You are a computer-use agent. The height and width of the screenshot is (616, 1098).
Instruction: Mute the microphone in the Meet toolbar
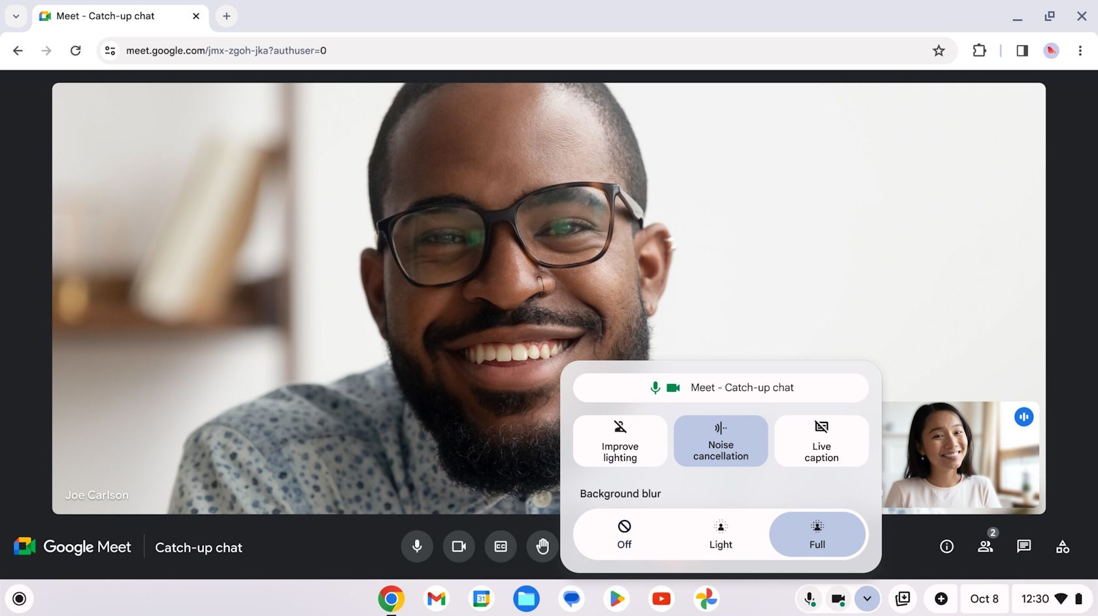[416, 547]
